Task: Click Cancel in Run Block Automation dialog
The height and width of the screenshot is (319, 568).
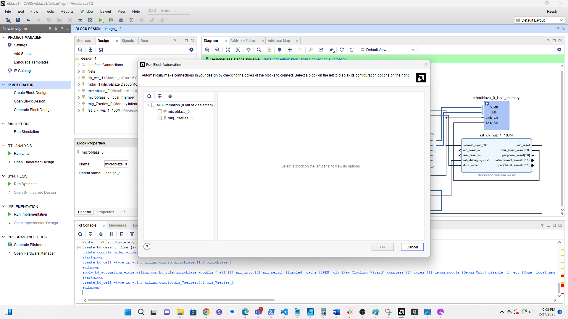Action: tap(412, 247)
